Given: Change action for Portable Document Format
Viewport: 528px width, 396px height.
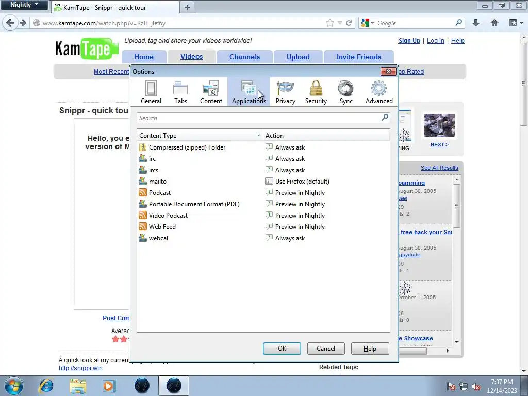Looking at the screenshot, I should tap(326, 204).
